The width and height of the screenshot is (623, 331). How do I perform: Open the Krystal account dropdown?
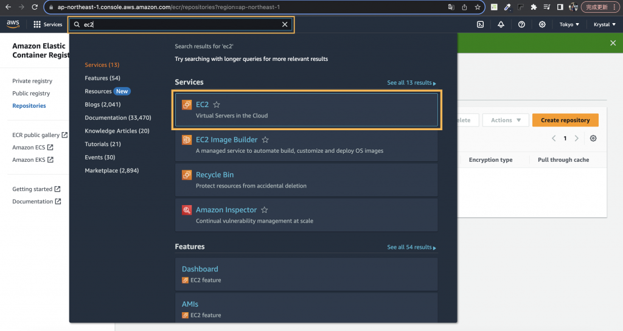coord(604,24)
